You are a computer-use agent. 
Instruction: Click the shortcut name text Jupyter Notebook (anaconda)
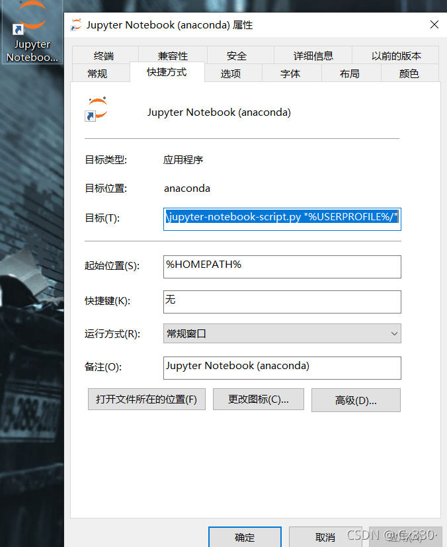(219, 112)
